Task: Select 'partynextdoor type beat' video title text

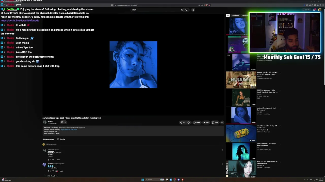Action: 72,118
